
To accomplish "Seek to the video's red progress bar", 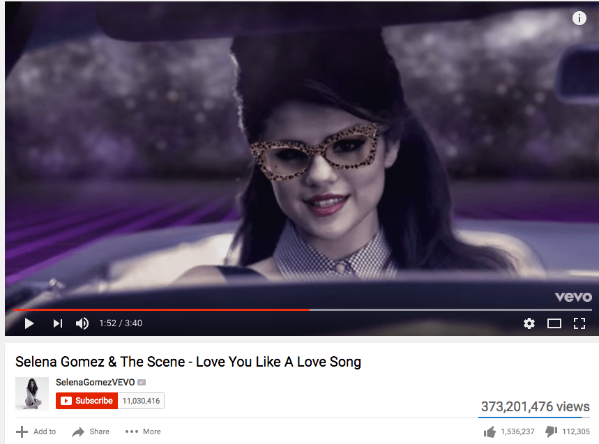I will coord(161,309).
